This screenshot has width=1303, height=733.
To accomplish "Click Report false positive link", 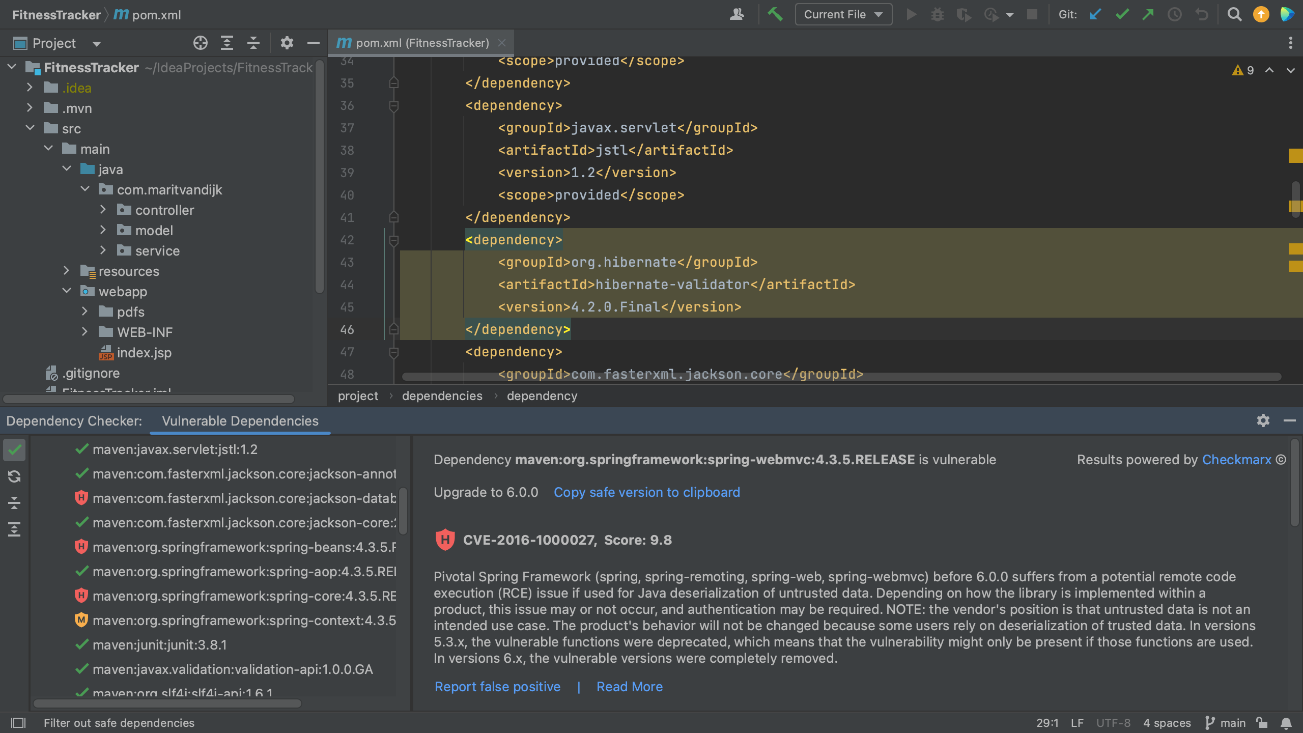I will coord(498,687).
